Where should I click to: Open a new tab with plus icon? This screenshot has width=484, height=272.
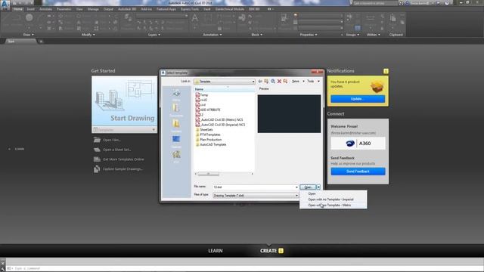tap(41, 42)
